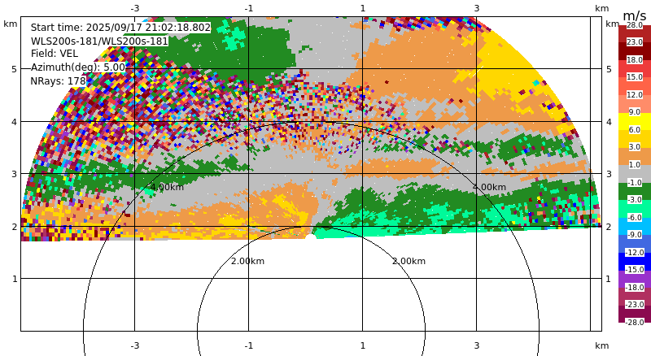
Task: Click the -1.0 colorbar tick label
Action: tap(635, 182)
